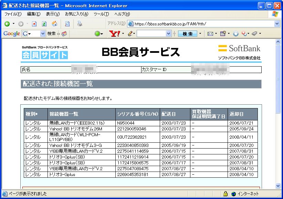Open the address bar dropdown arrow
This screenshot has width=283, height=199.
pos(277,24)
